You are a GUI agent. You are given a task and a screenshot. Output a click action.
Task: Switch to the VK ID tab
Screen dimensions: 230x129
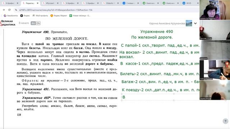[189, 3]
